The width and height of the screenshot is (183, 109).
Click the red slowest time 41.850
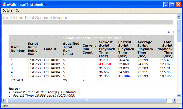105,64
